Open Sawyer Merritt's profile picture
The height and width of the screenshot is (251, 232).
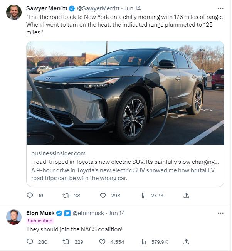point(14,12)
